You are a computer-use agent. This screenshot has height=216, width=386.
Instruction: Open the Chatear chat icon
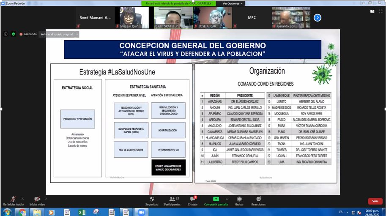point(192,199)
